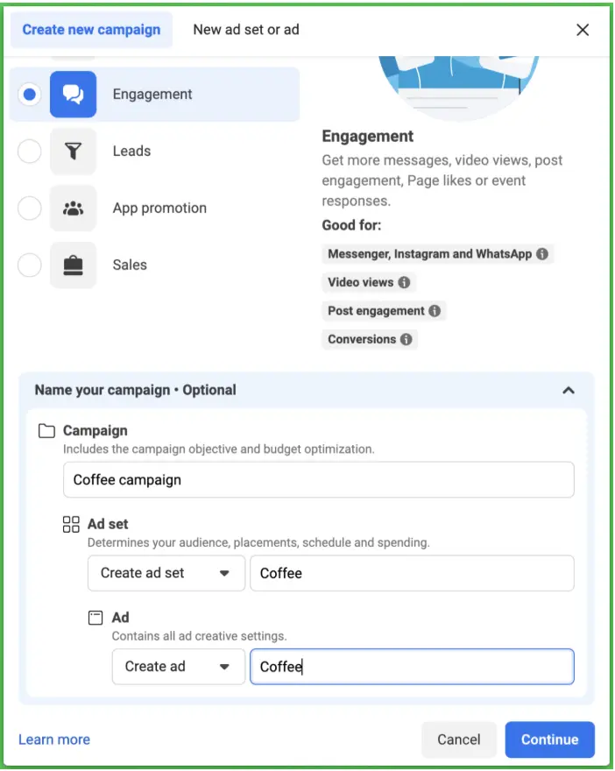Open the Create ad dropdown

[178, 667]
